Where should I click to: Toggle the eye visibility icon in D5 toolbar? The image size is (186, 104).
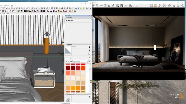pyautogui.click(x=174, y=5)
